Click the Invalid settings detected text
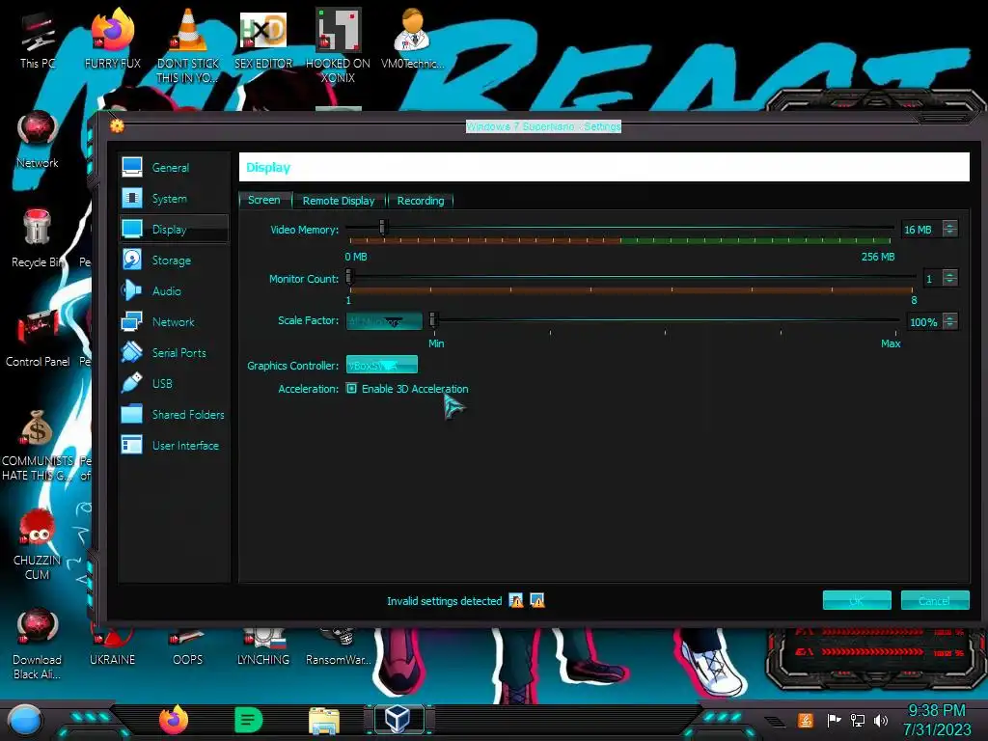Image resolution: width=988 pixels, height=741 pixels. pyautogui.click(x=444, y=600)
